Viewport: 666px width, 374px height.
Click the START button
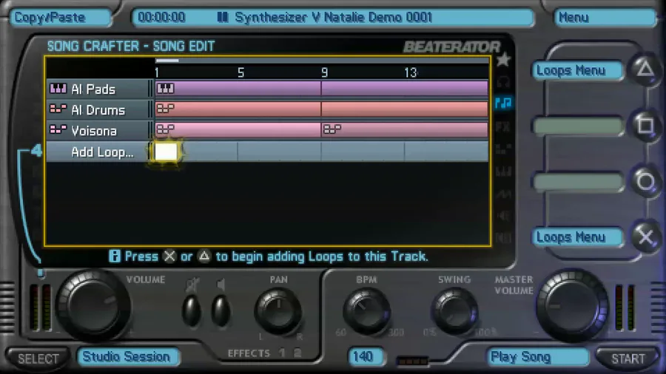click(x=628, y=358)
